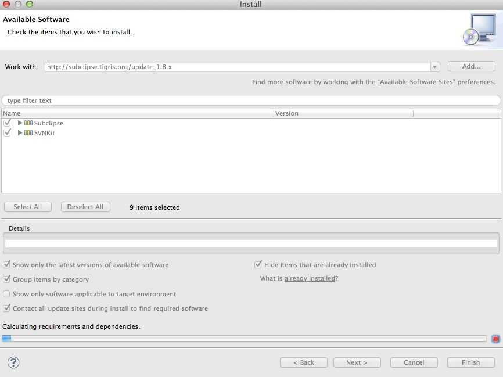Open the already installed link
Viewport: 503px width, 377px height.
310,278
